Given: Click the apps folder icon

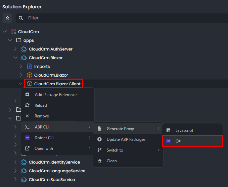Looking at the screenshot, I should [19, 40].
